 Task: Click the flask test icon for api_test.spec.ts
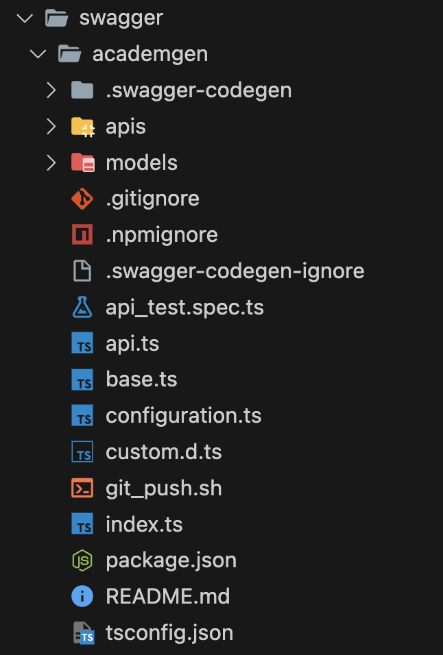click(82, 308)
